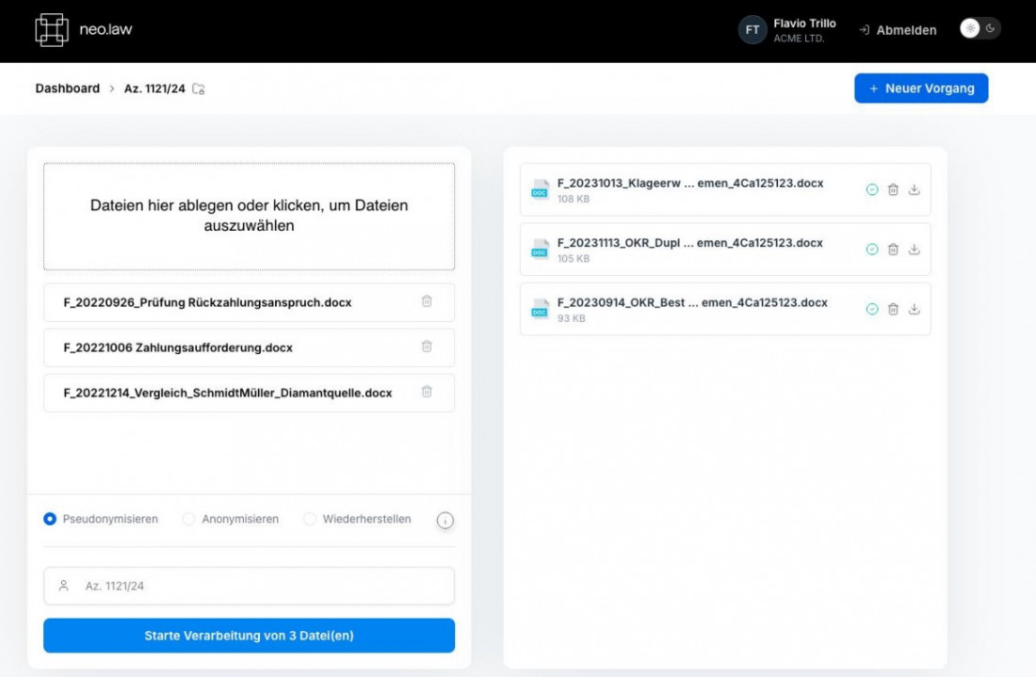Remove F_20221006 Zahlungsaufforderung.docx via trash icon

pos(427,347)
